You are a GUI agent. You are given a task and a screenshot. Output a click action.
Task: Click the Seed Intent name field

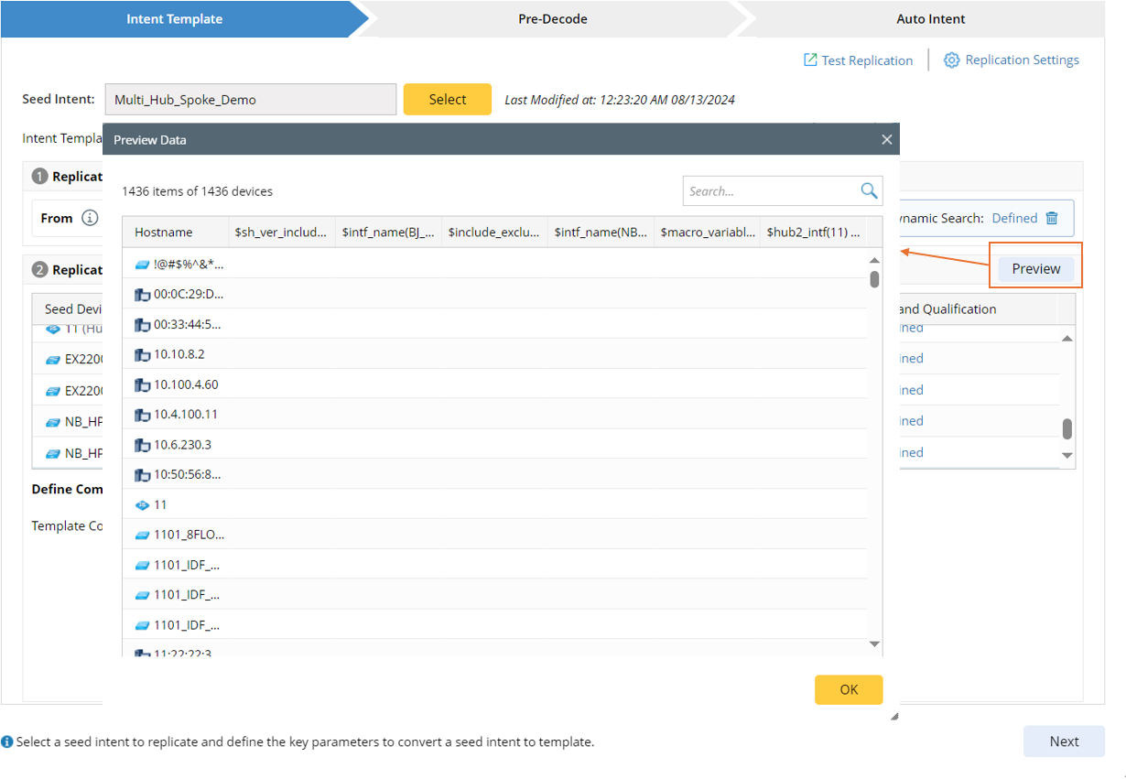(x=250, y=100)
